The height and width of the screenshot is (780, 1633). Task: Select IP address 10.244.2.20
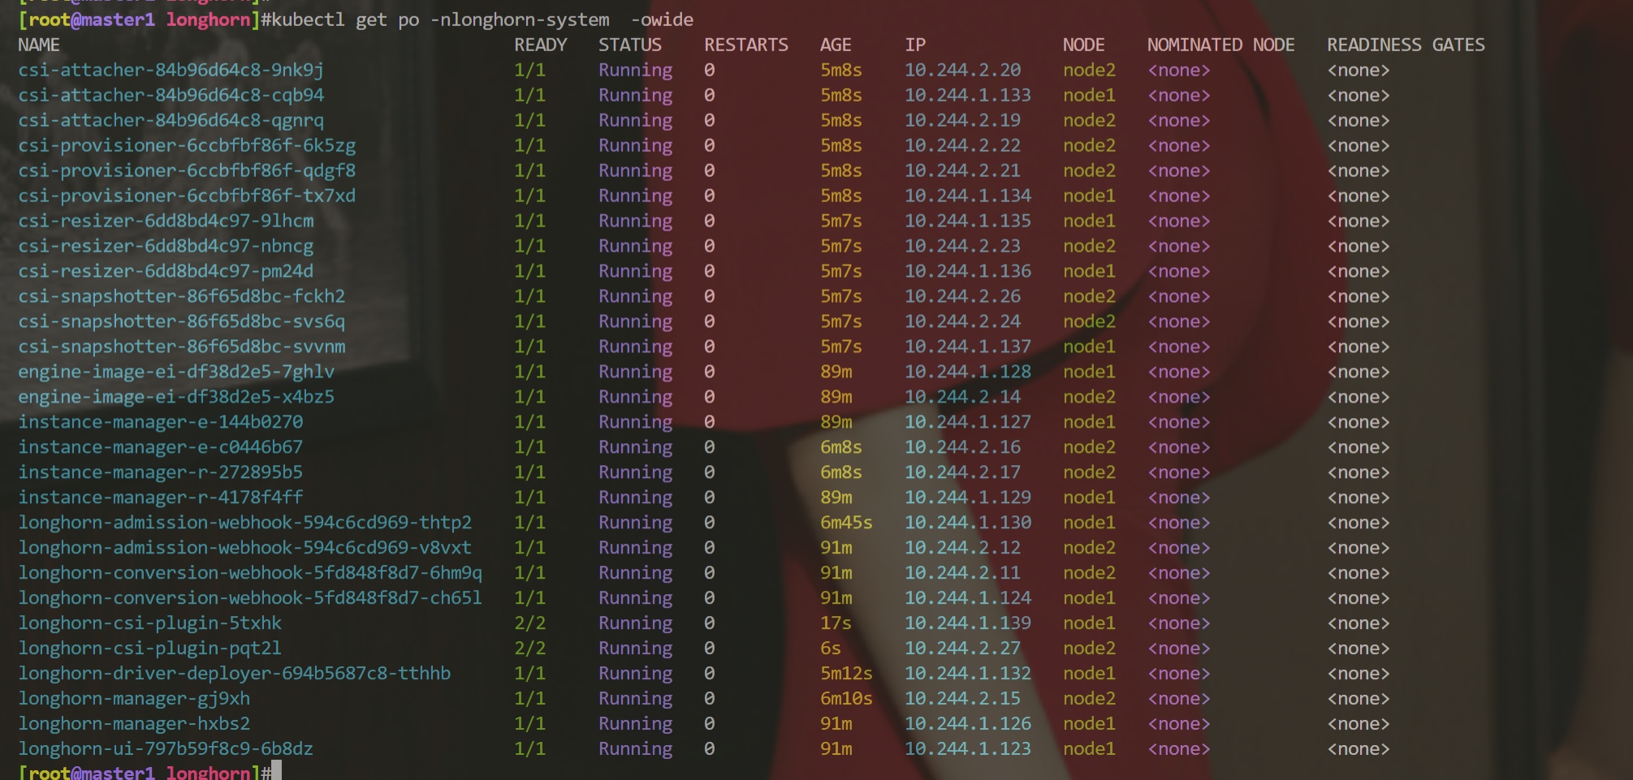[963, 71]
